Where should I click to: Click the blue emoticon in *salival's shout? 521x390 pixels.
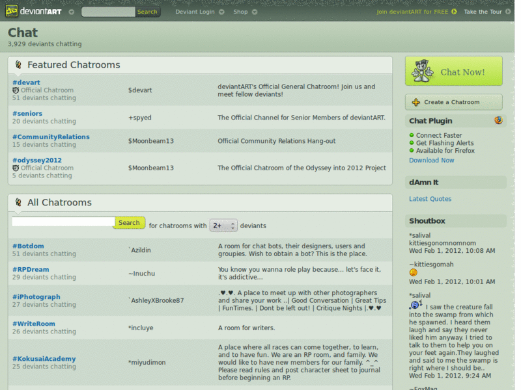[x=415, y=305]
